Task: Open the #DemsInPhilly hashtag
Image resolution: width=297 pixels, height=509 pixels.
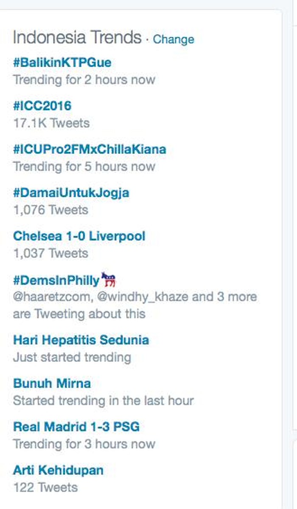Action: 56,280
